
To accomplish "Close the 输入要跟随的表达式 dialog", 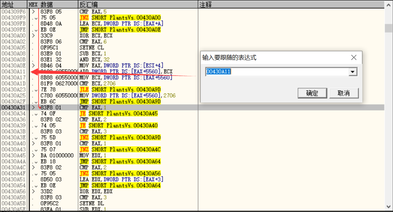I will (354, 58).
